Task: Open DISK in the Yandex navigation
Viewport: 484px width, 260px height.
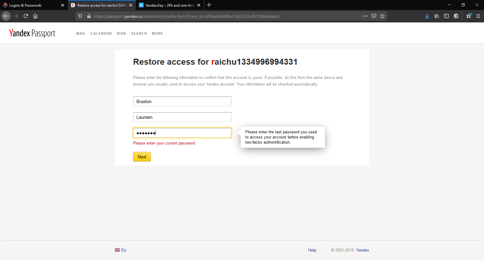Action: 121,34
